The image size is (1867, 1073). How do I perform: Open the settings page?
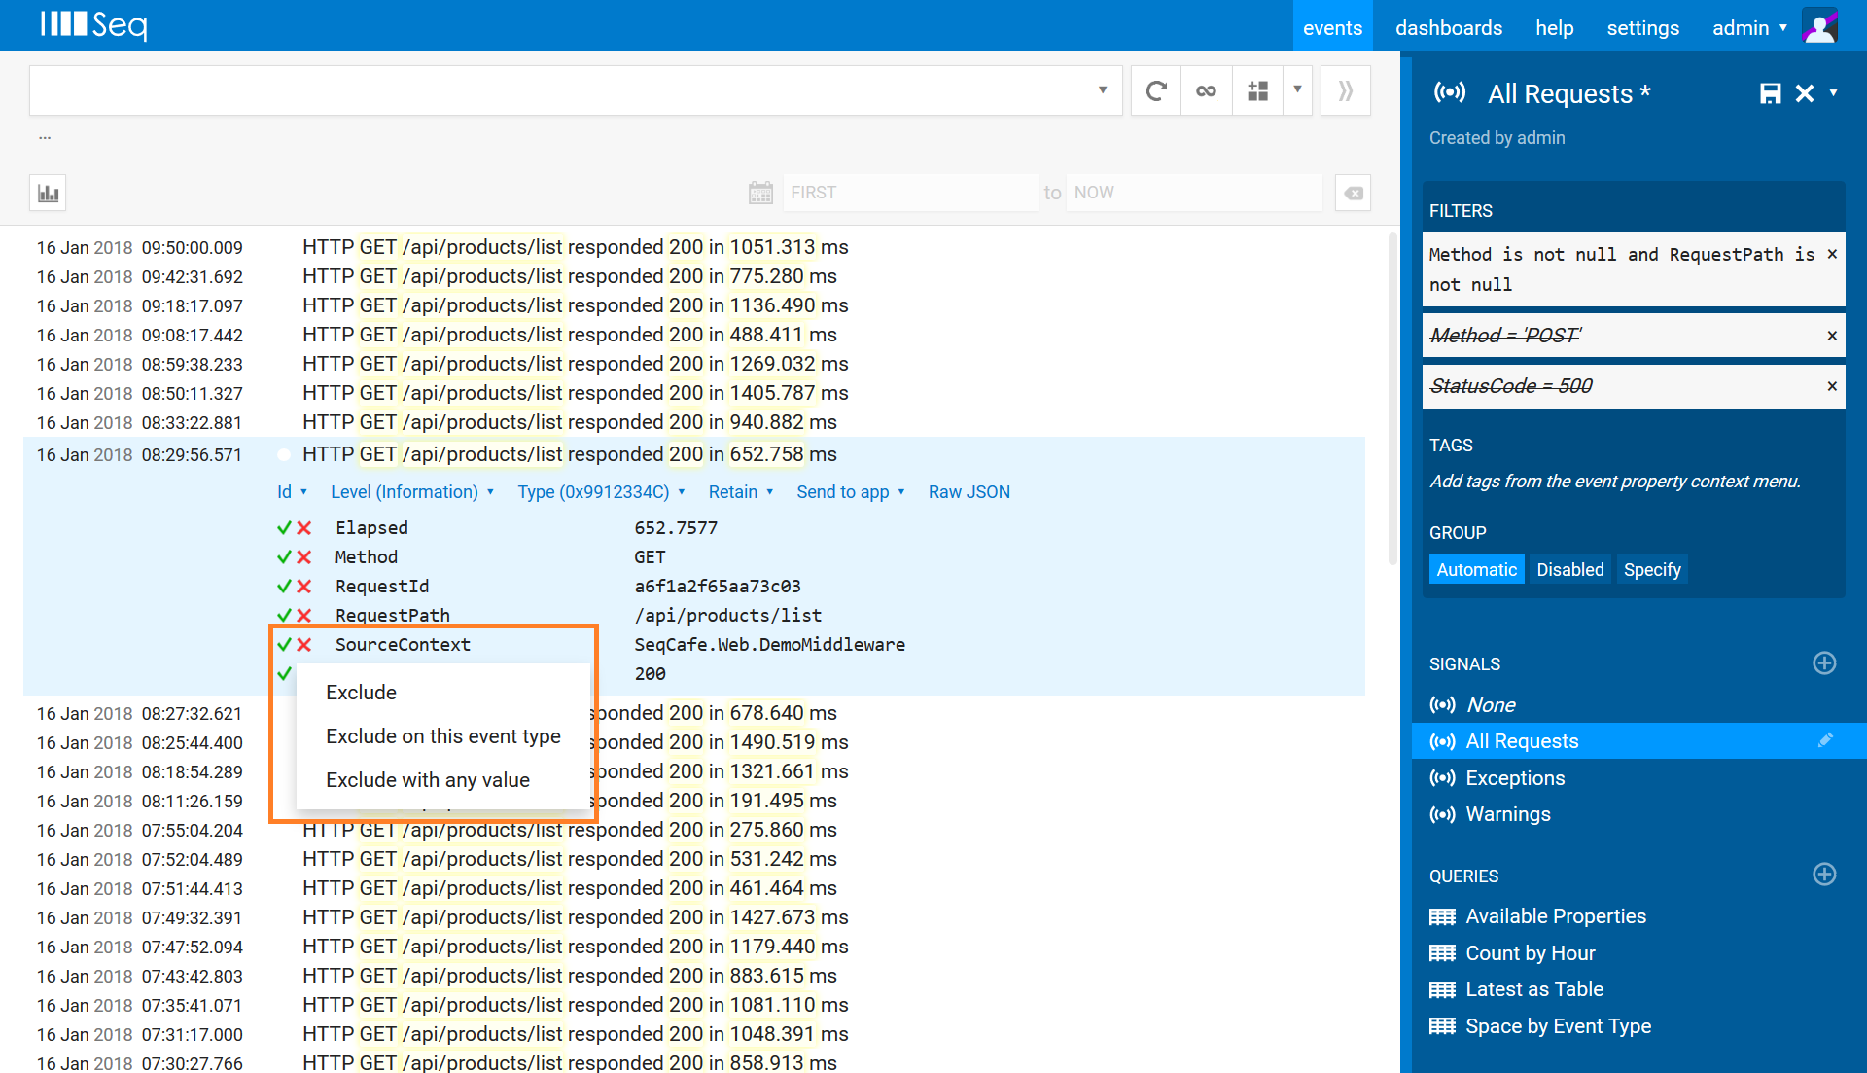[x=1642, y=28]
